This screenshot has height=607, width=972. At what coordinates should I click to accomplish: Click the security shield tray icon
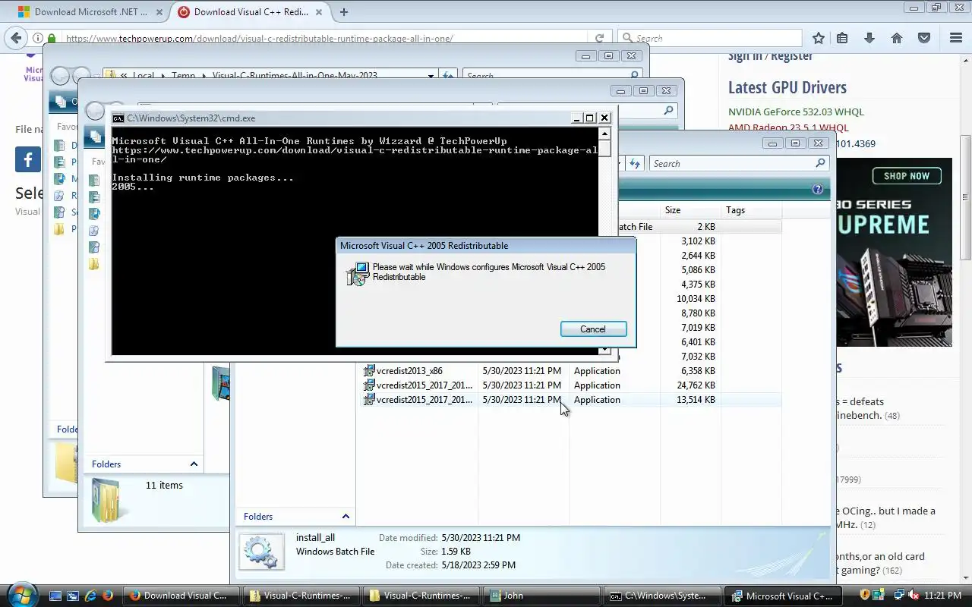click(865, 595)
